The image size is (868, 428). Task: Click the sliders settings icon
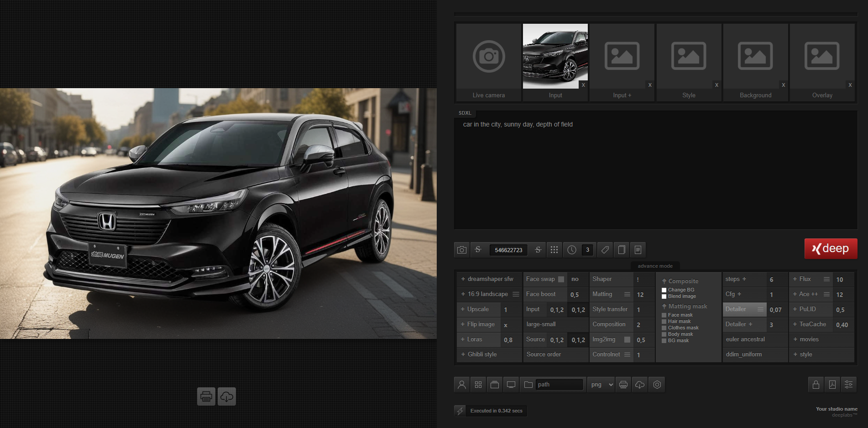pyautogui.click(x=849, y=385)
